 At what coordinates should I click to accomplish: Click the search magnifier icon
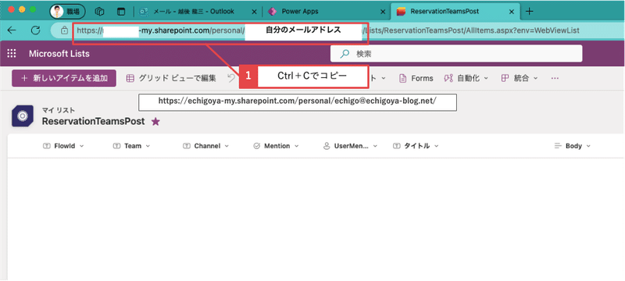344,53
